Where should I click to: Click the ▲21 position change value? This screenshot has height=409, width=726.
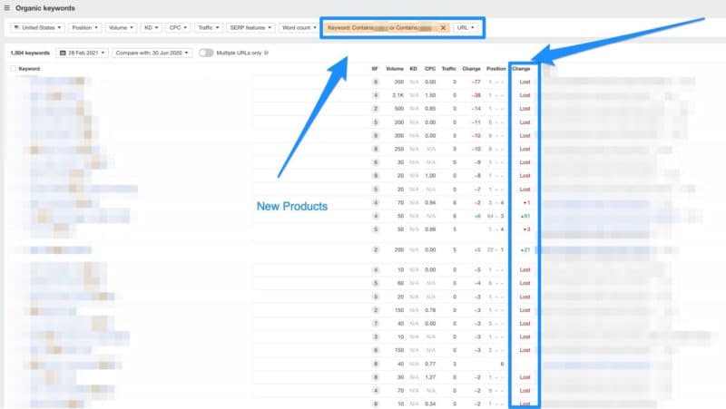tap(525, 249)
